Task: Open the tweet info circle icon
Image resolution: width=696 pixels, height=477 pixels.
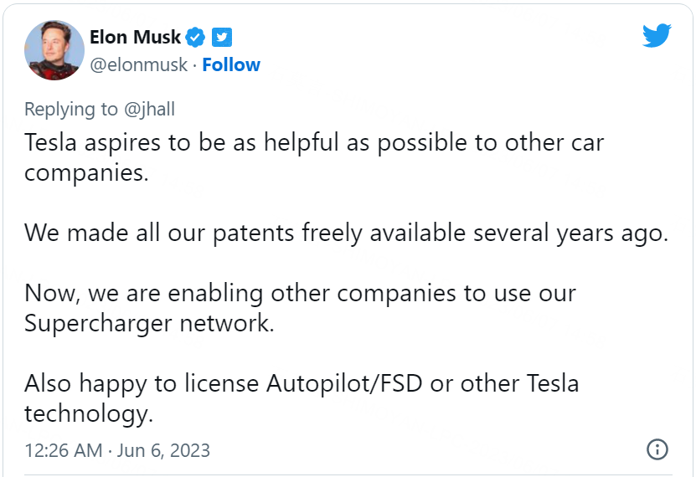Action: tap(657, 449)
